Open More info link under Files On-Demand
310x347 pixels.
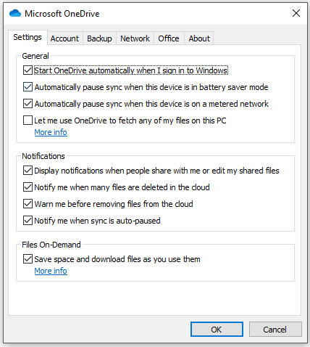(x=51, y=271)
